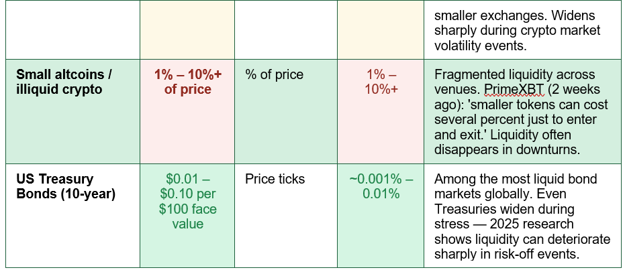Click the misspelled word PrimeXBT
This screenshot has width=625, height=272.
click(x=514, y=90)
